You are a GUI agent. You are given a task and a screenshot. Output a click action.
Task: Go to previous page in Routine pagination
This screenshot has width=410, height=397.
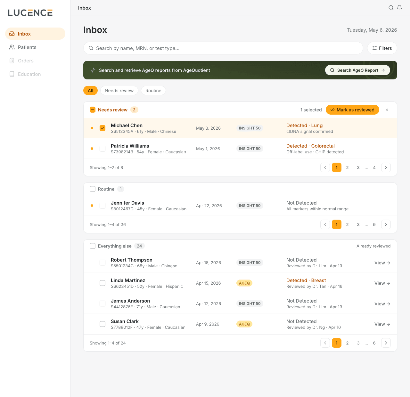325,224
